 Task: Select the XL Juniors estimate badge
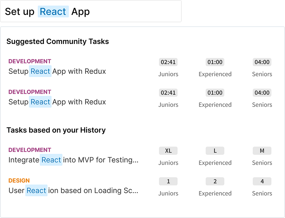point(168,151)
